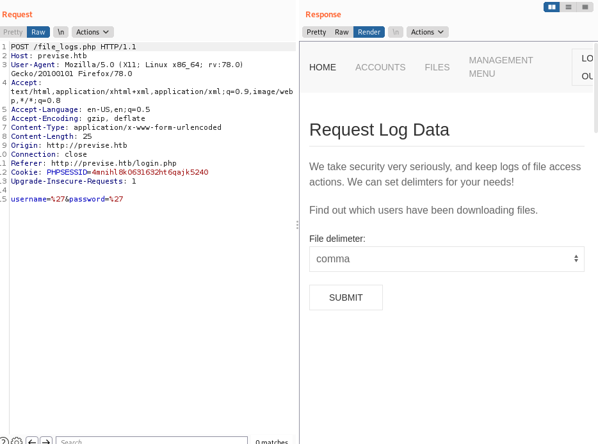
Task: Open the ACCOUNTS menu in rendered page
Action: pyautogui.click(x=380, y=67)
